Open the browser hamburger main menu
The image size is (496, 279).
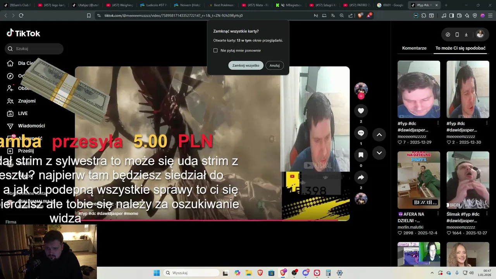[x=490, y=15]
